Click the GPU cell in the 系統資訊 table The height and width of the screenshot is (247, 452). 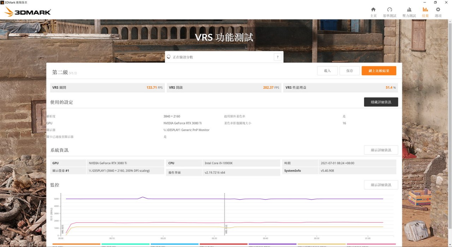click(125, 163)
